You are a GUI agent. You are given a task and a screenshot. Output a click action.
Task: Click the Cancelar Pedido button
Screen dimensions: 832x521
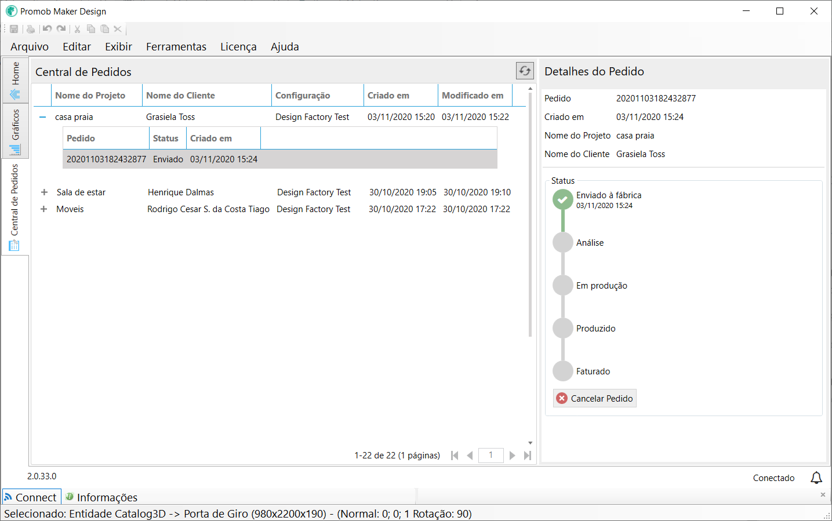pyautogui.click(x=595, y=398)
